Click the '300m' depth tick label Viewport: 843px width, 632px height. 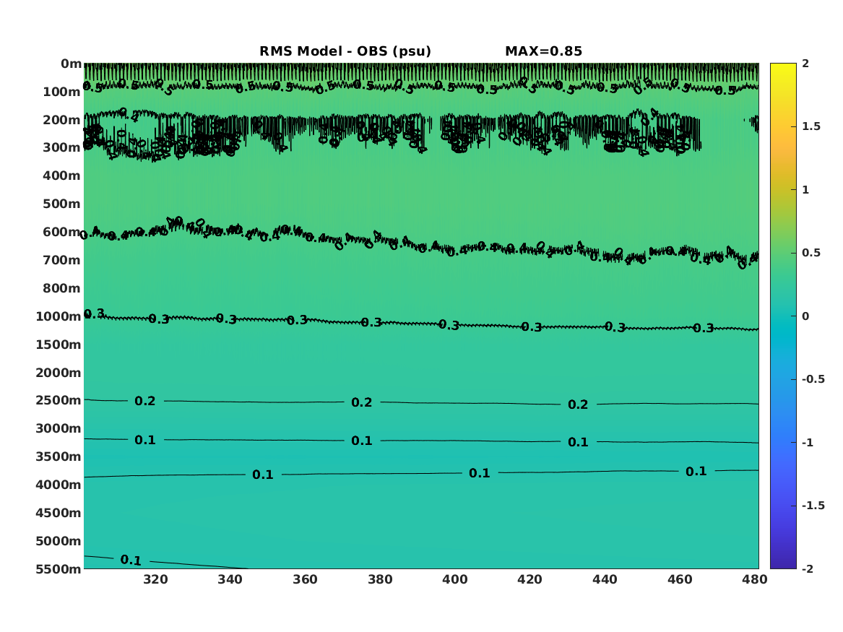click(x=62, y=147)
